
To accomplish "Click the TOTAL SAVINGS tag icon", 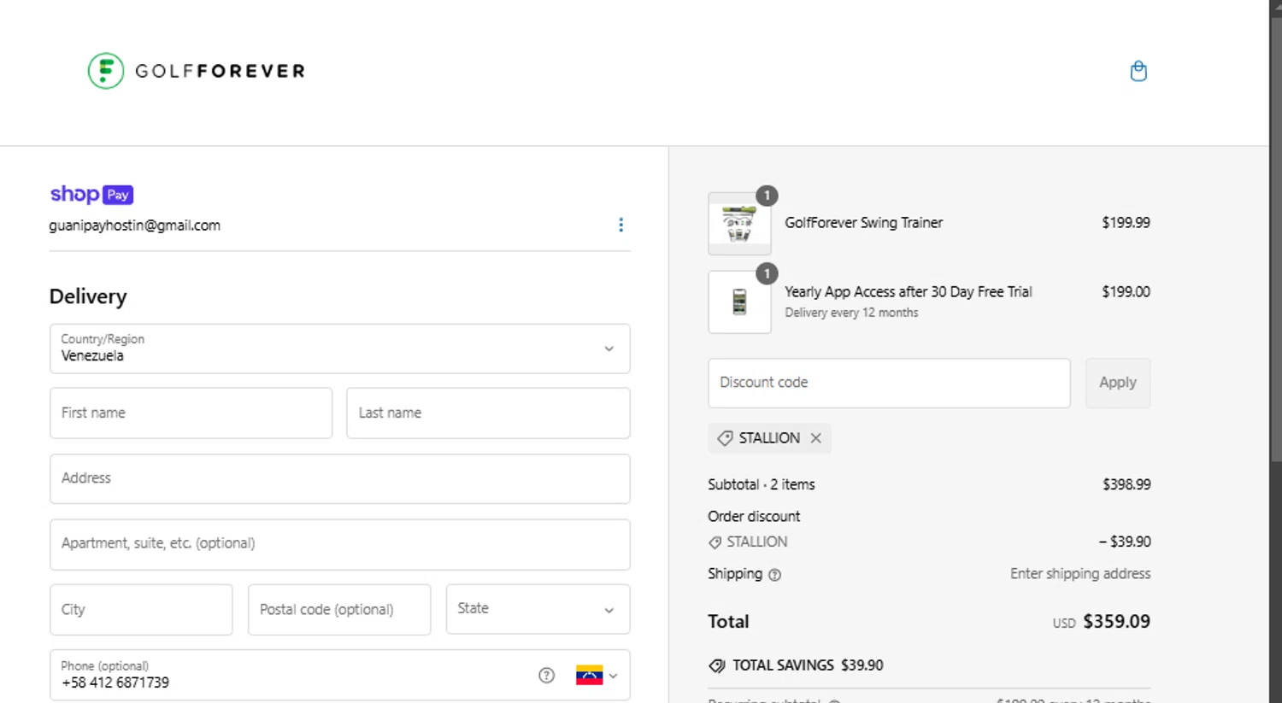I will coord(716,666).
